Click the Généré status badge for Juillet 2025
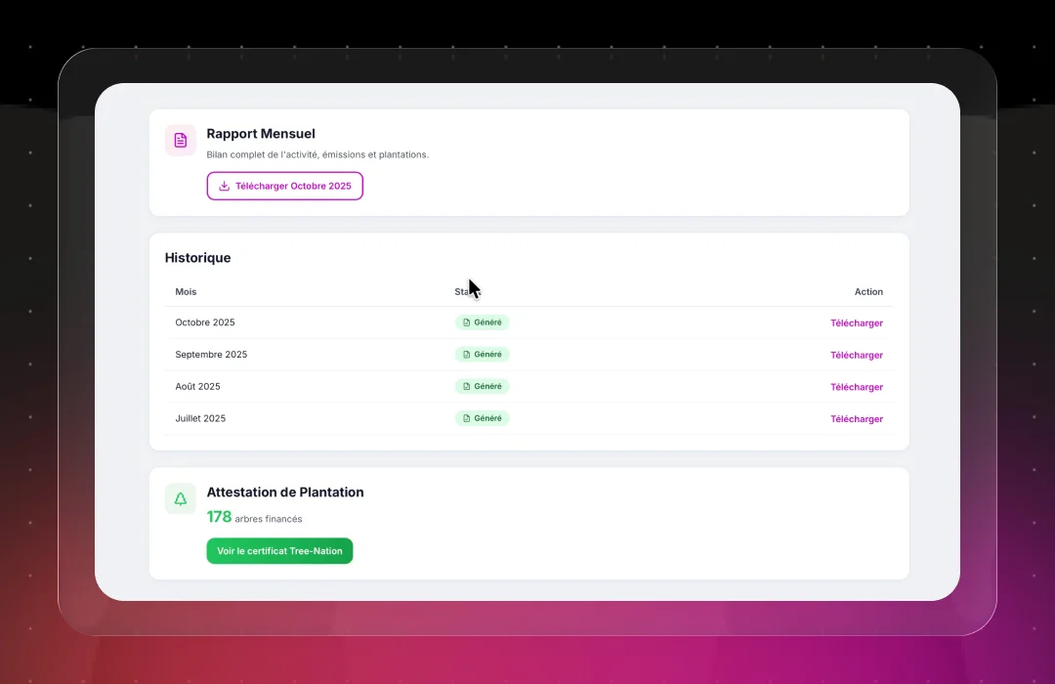1055x684 pixels. tap(482, 419)
